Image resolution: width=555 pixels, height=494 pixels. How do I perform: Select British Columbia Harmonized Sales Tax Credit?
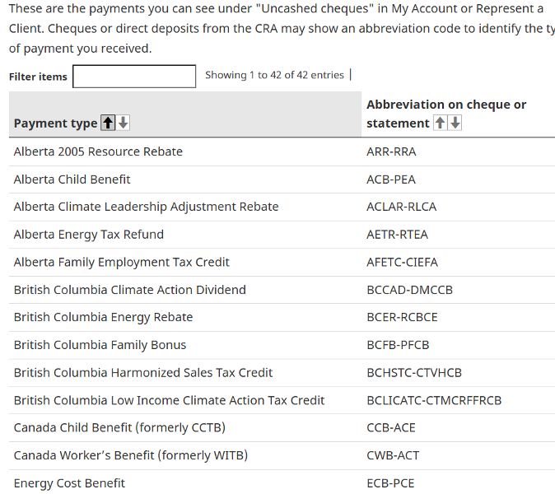pyautogui.click(x=143, y=372)
